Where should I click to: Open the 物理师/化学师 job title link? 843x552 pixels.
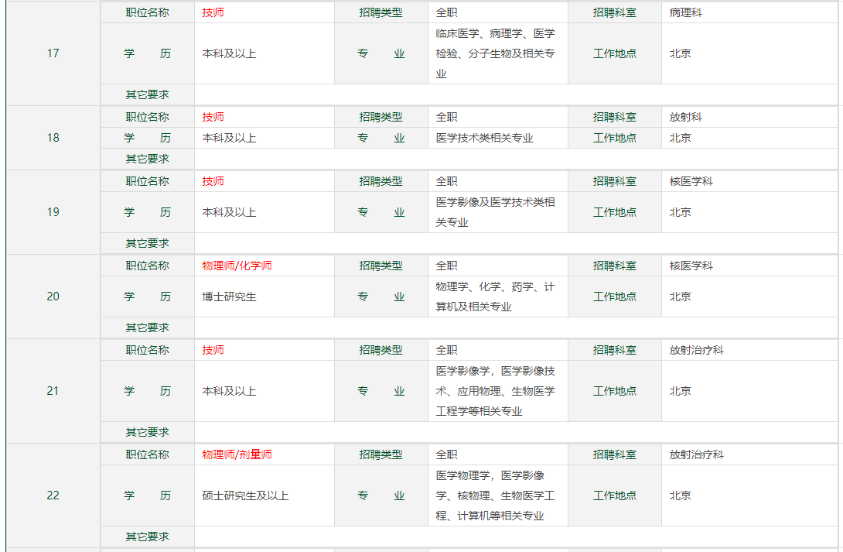point(237,266)
